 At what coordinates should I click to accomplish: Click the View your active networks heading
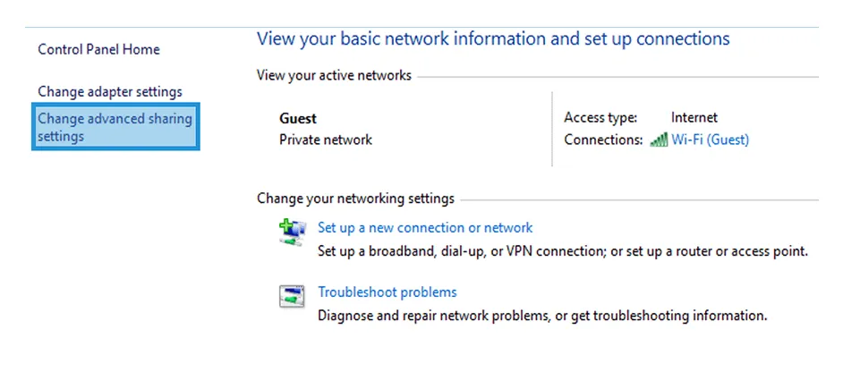coord(334,75)
